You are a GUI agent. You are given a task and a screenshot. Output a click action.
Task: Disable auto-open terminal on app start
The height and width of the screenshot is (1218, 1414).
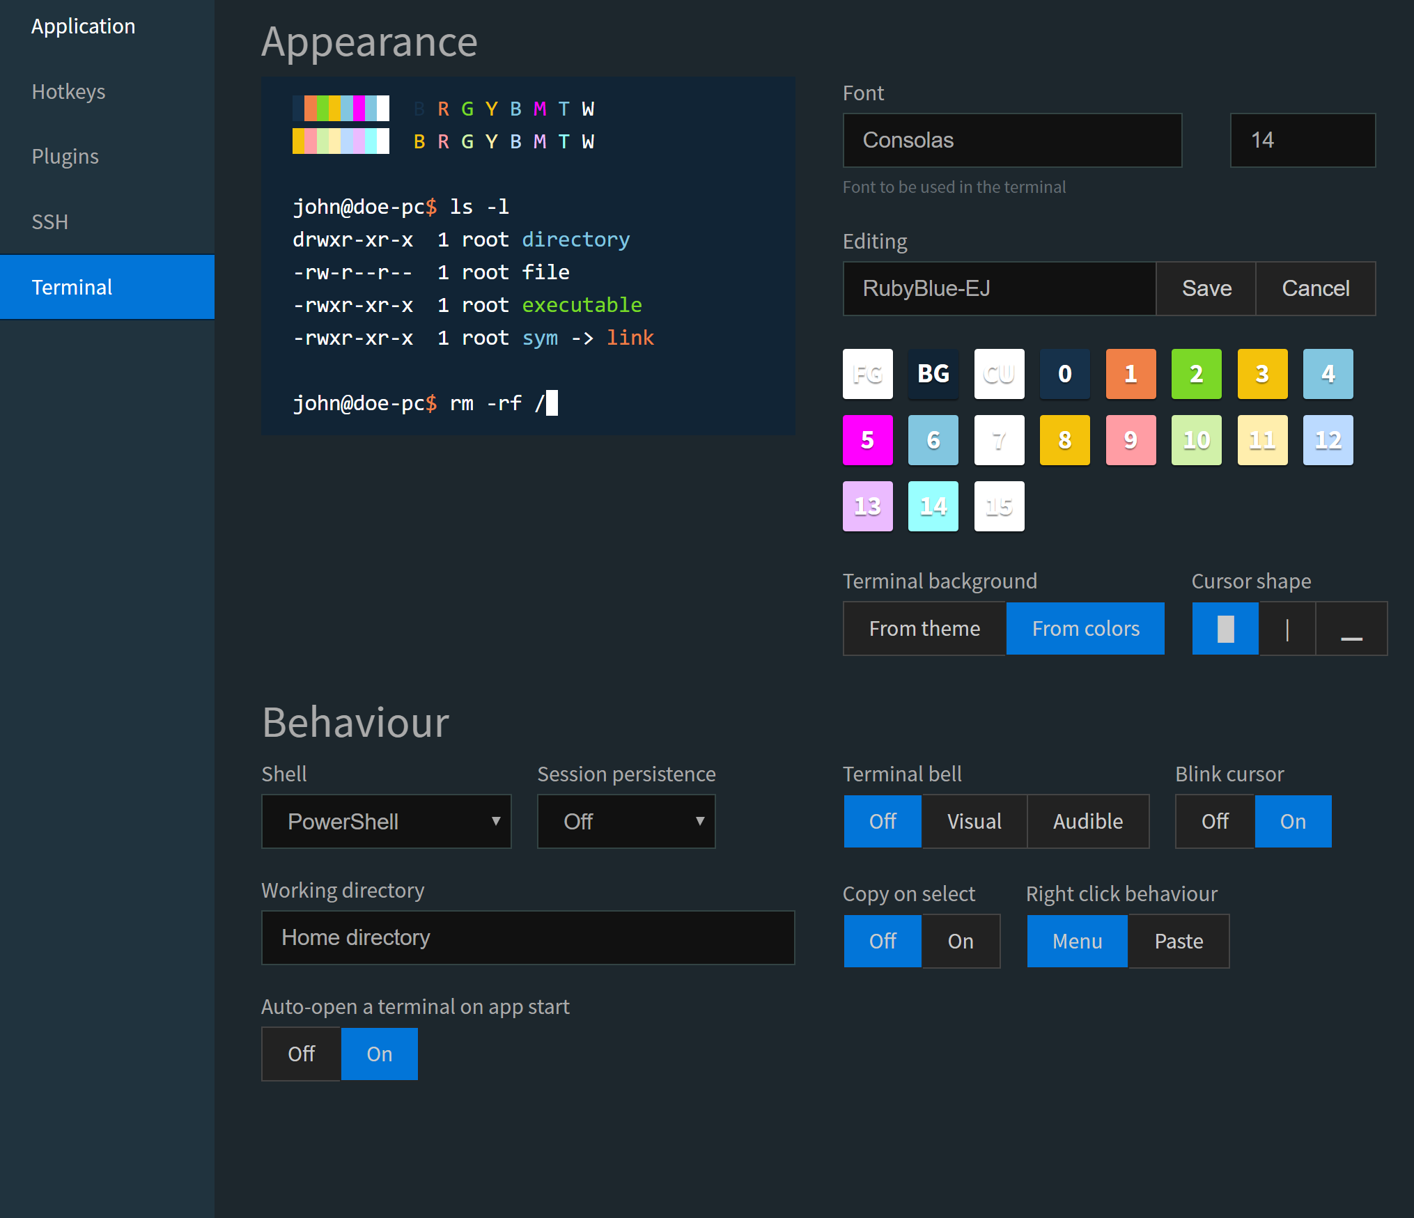pyautogui.click(x=301, y=1054)
